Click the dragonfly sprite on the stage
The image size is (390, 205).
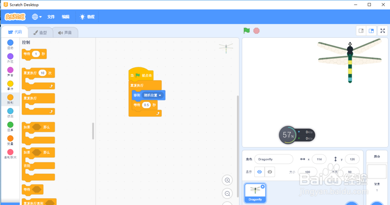[x=350, y=60]
